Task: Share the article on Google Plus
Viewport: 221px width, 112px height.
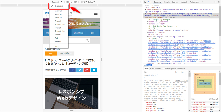Action: [87, 70]
